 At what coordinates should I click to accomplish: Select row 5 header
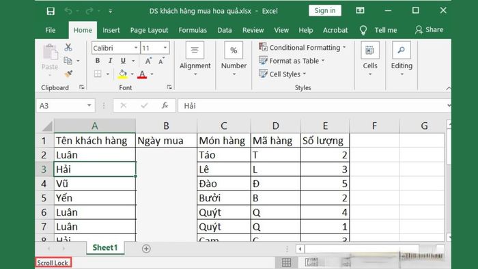pyautogui.click(x=44, y=198)
